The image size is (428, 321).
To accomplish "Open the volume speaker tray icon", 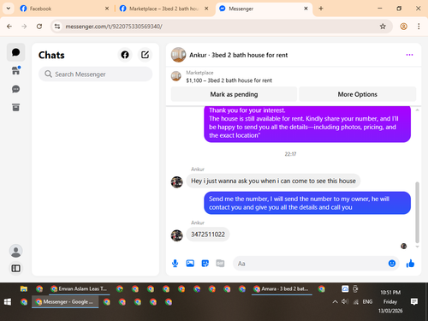I will tap(345, 301).
